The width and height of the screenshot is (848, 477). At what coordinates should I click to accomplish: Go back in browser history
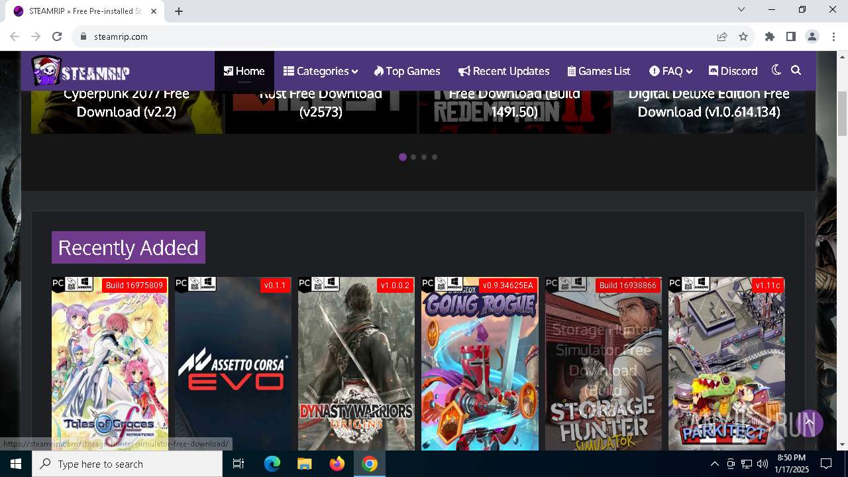15,36
